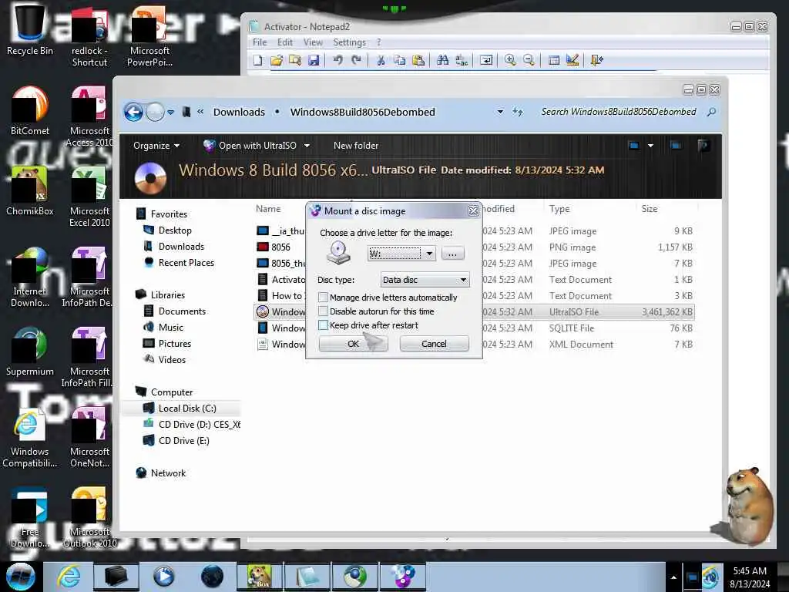Show hidden tray icons arrow
789x592 pixels.
[x=673, y=577]
